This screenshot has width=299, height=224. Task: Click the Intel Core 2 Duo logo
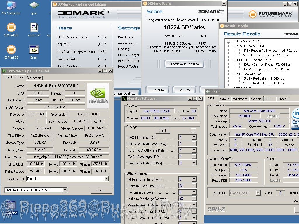[295, 118]
